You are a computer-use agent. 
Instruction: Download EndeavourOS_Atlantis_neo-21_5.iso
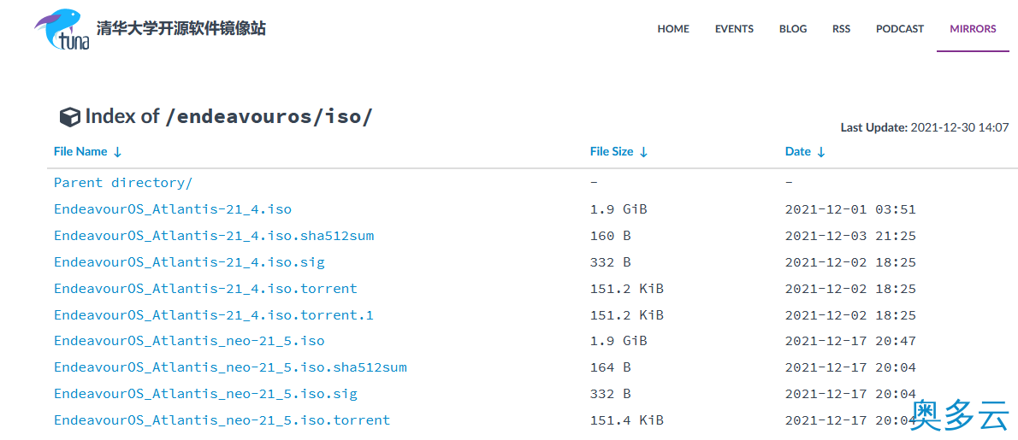pyautogui.click(x=189, y=341)
